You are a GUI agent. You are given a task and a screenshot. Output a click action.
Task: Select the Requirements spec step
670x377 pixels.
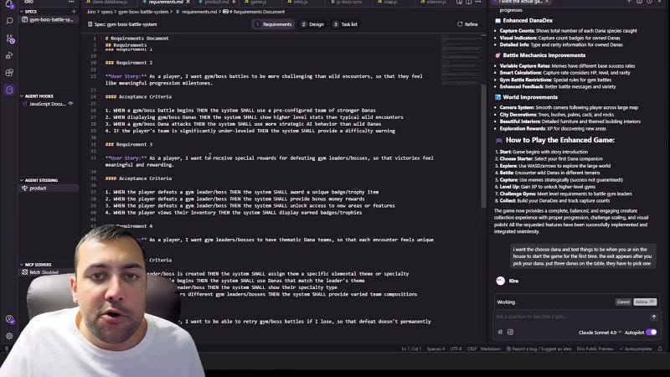(x=274, y=24)
